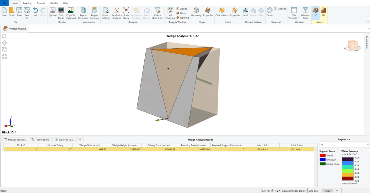
Task: Open joint Properties
Action: (235, 12)
